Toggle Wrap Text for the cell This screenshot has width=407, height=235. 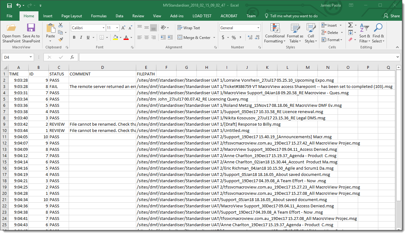click(x=189, y=28)
